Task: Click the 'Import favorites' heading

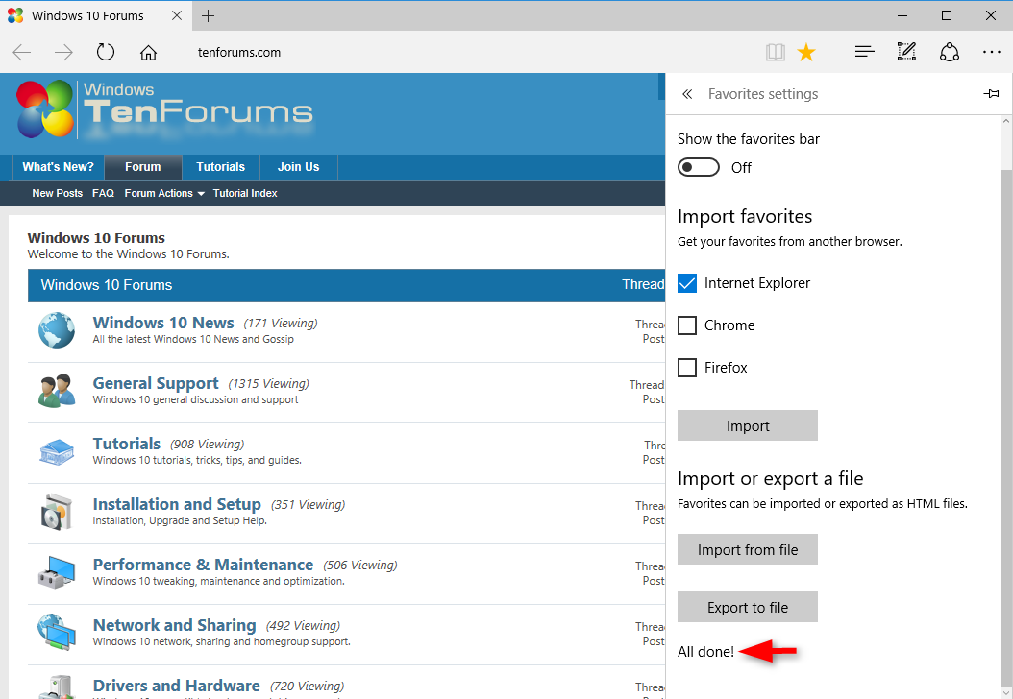Action: pyautogui.click(x=745, y=216)
